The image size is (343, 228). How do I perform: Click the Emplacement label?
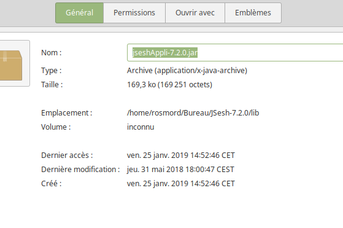(x=67, y=113)
